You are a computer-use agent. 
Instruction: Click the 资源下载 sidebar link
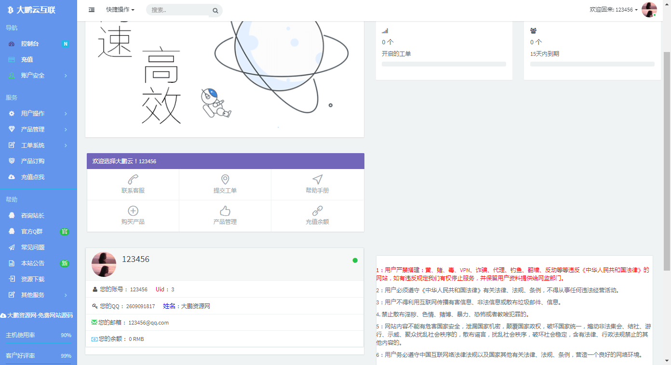(x=39, y=279)
